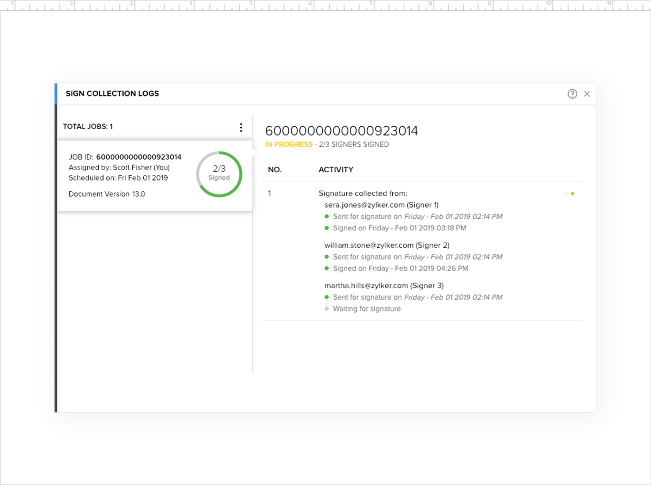651x485 pixels.
Task: Click grey dot next to Waiting for signature
Action: click(327, 309)
